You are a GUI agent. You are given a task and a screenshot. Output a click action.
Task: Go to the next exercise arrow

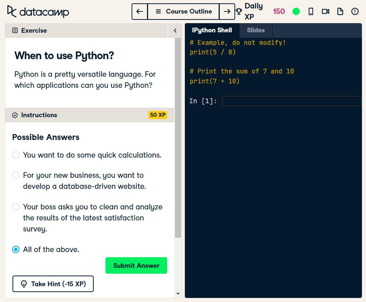[x=227, y=11]
